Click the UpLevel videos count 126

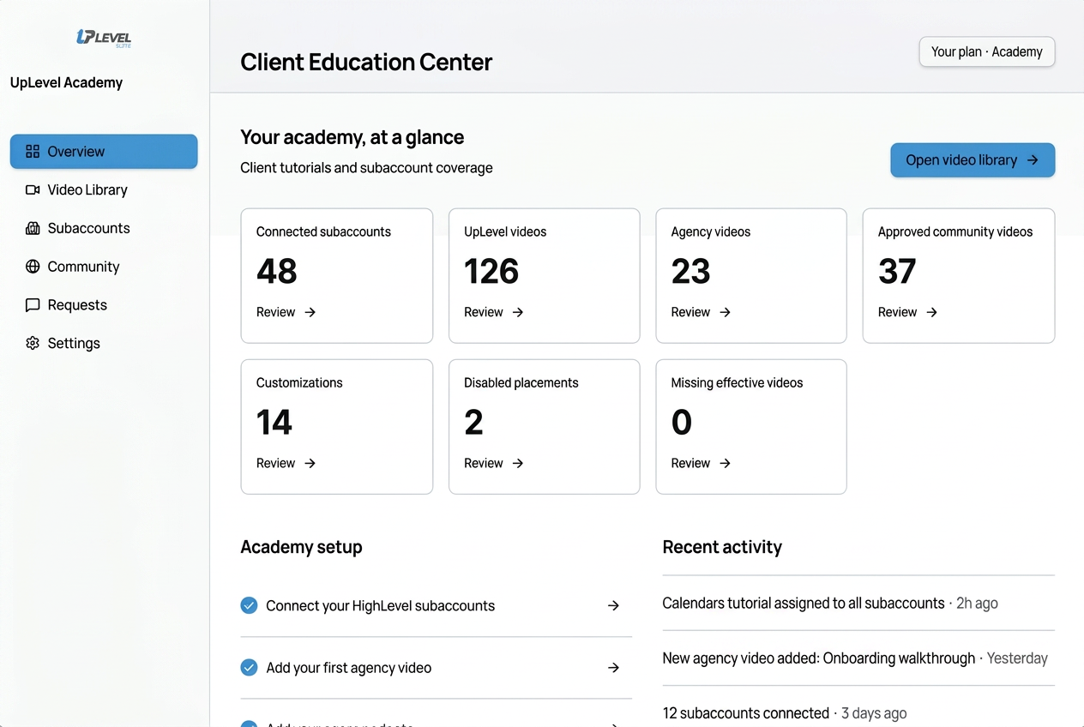point(491,271)
